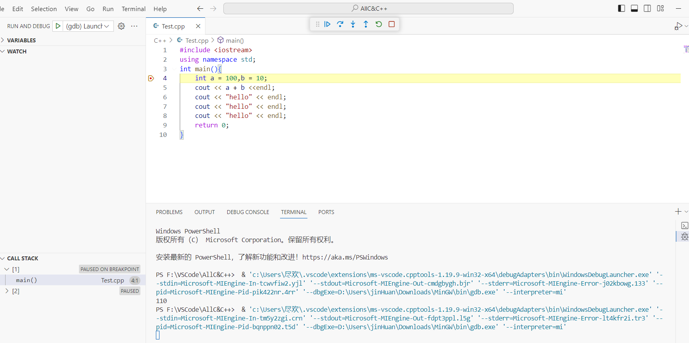The width and height of the screenshot is (689, 343).
Task: Toggle breakpoint on line 4
Action: pos(151,78)
